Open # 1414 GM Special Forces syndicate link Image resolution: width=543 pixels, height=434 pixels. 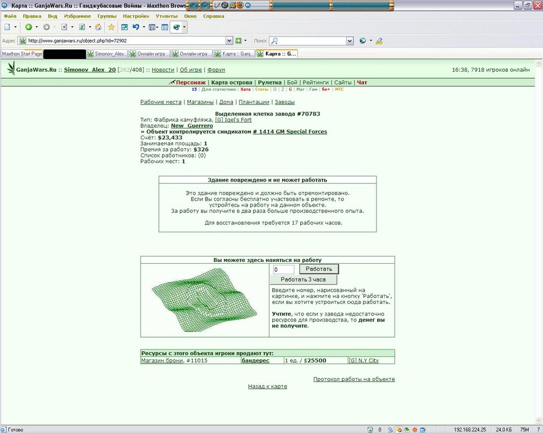point(290,131)
